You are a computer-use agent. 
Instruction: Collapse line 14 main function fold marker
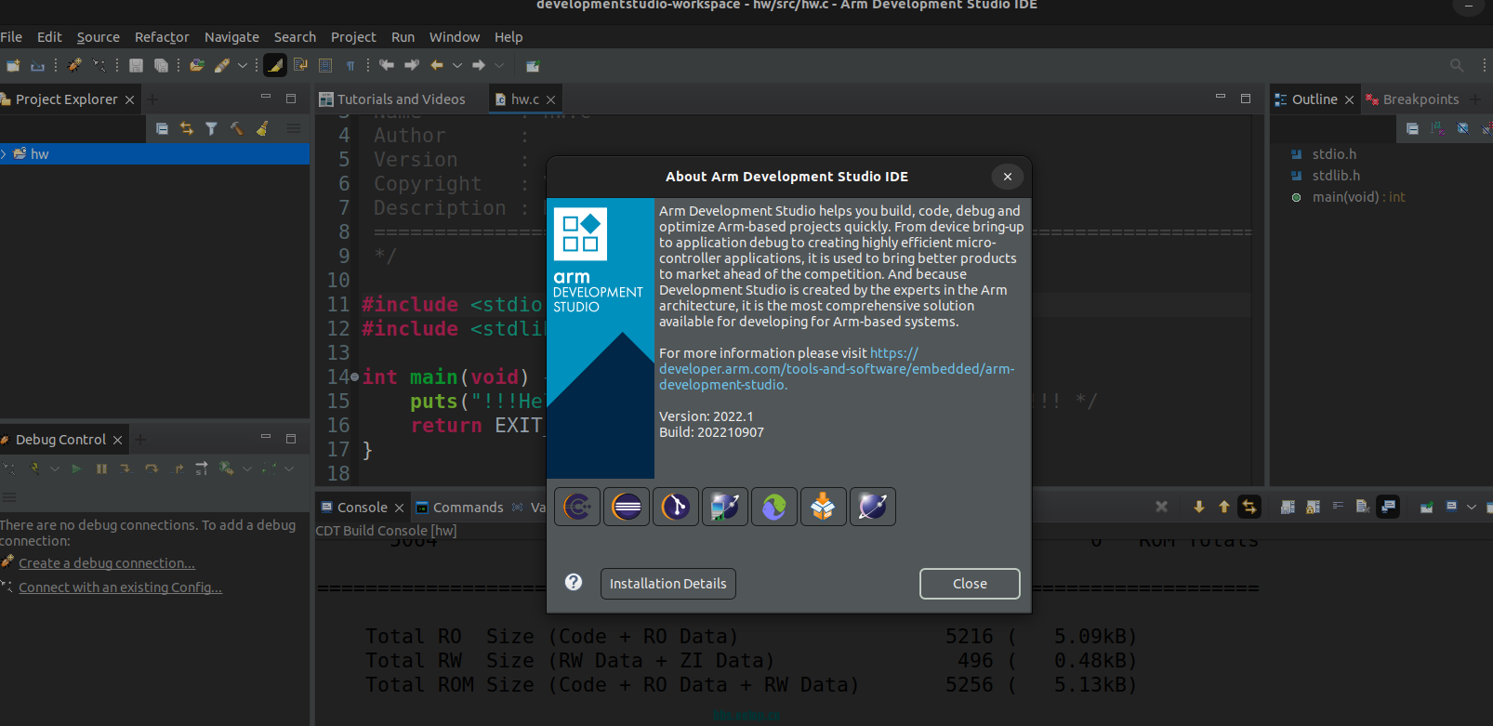coord(354,377)
